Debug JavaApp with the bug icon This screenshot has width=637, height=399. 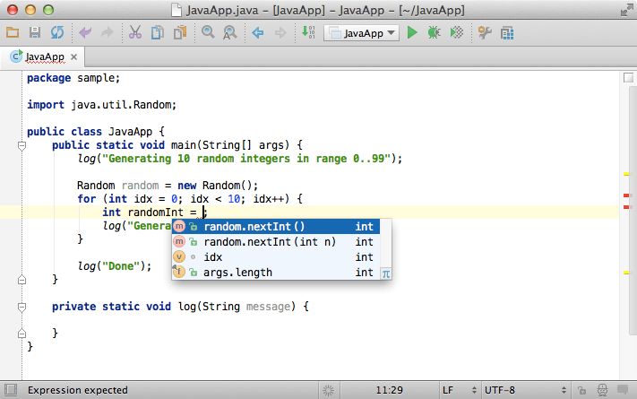click(x=434, y=32)
